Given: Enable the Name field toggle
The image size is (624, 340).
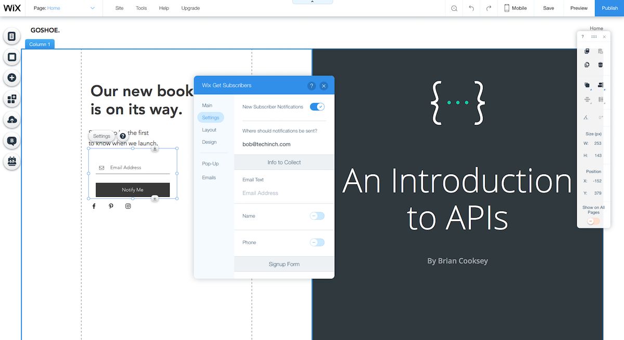Looking at the screenshot, I should coord(317,216).
